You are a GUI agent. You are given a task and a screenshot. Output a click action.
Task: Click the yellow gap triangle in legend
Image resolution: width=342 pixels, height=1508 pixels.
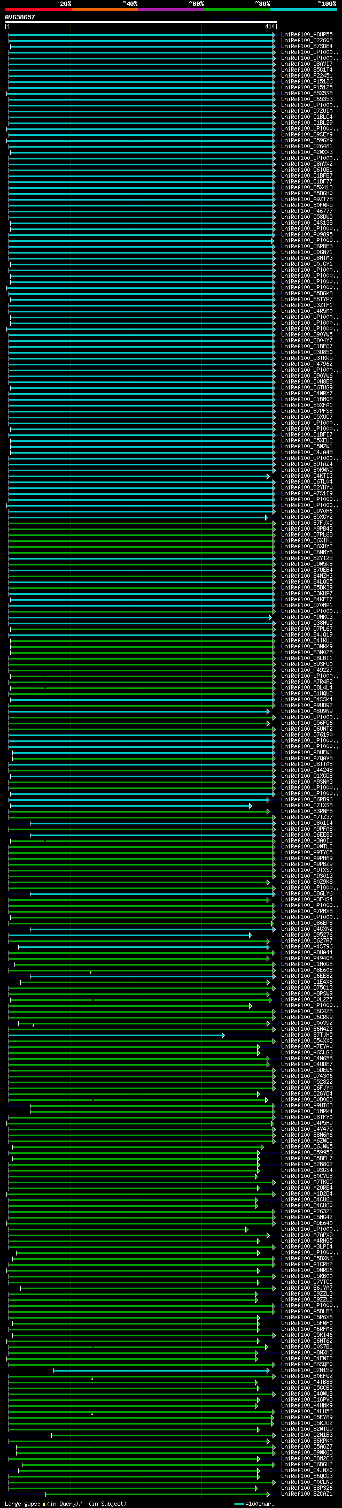coord(44,1504)
